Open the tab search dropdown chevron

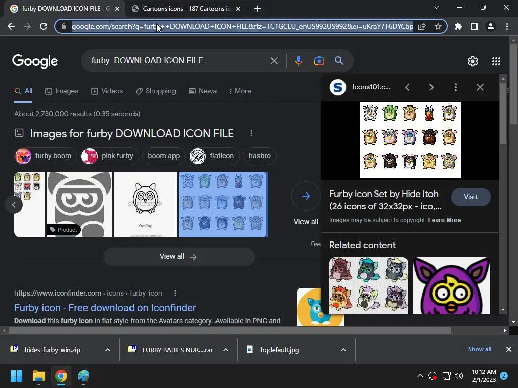click(437, 7)
